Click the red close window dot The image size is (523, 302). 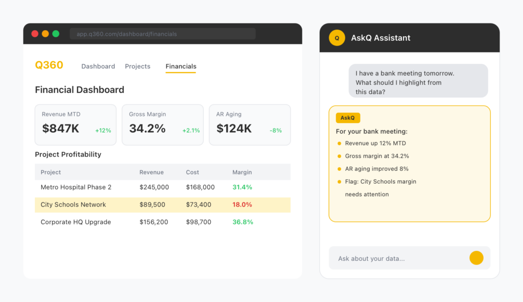tap(35, 34)
